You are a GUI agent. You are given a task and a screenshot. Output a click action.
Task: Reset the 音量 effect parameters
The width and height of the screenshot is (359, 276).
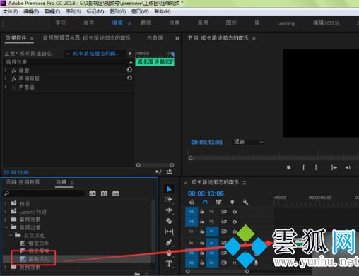pos(129,70)
